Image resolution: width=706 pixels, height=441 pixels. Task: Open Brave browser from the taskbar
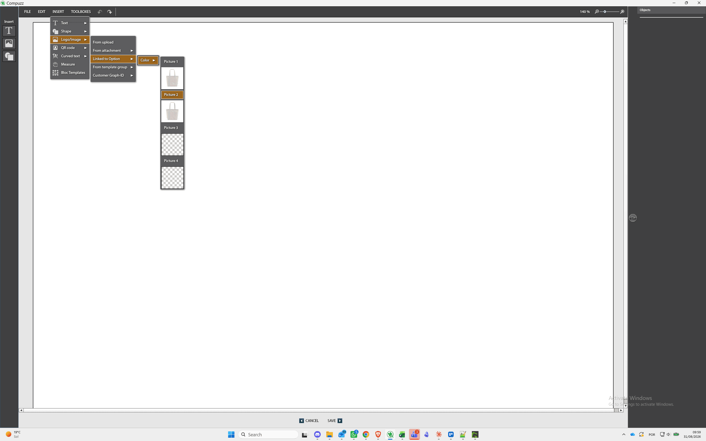point(378,435)
